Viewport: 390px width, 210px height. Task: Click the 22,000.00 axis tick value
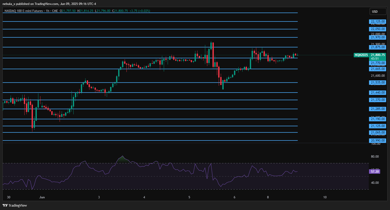[x=378, y=34]
